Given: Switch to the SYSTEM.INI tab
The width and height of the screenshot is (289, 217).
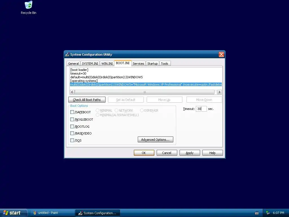Looking at the screenshot, I should tap(90, 64).
